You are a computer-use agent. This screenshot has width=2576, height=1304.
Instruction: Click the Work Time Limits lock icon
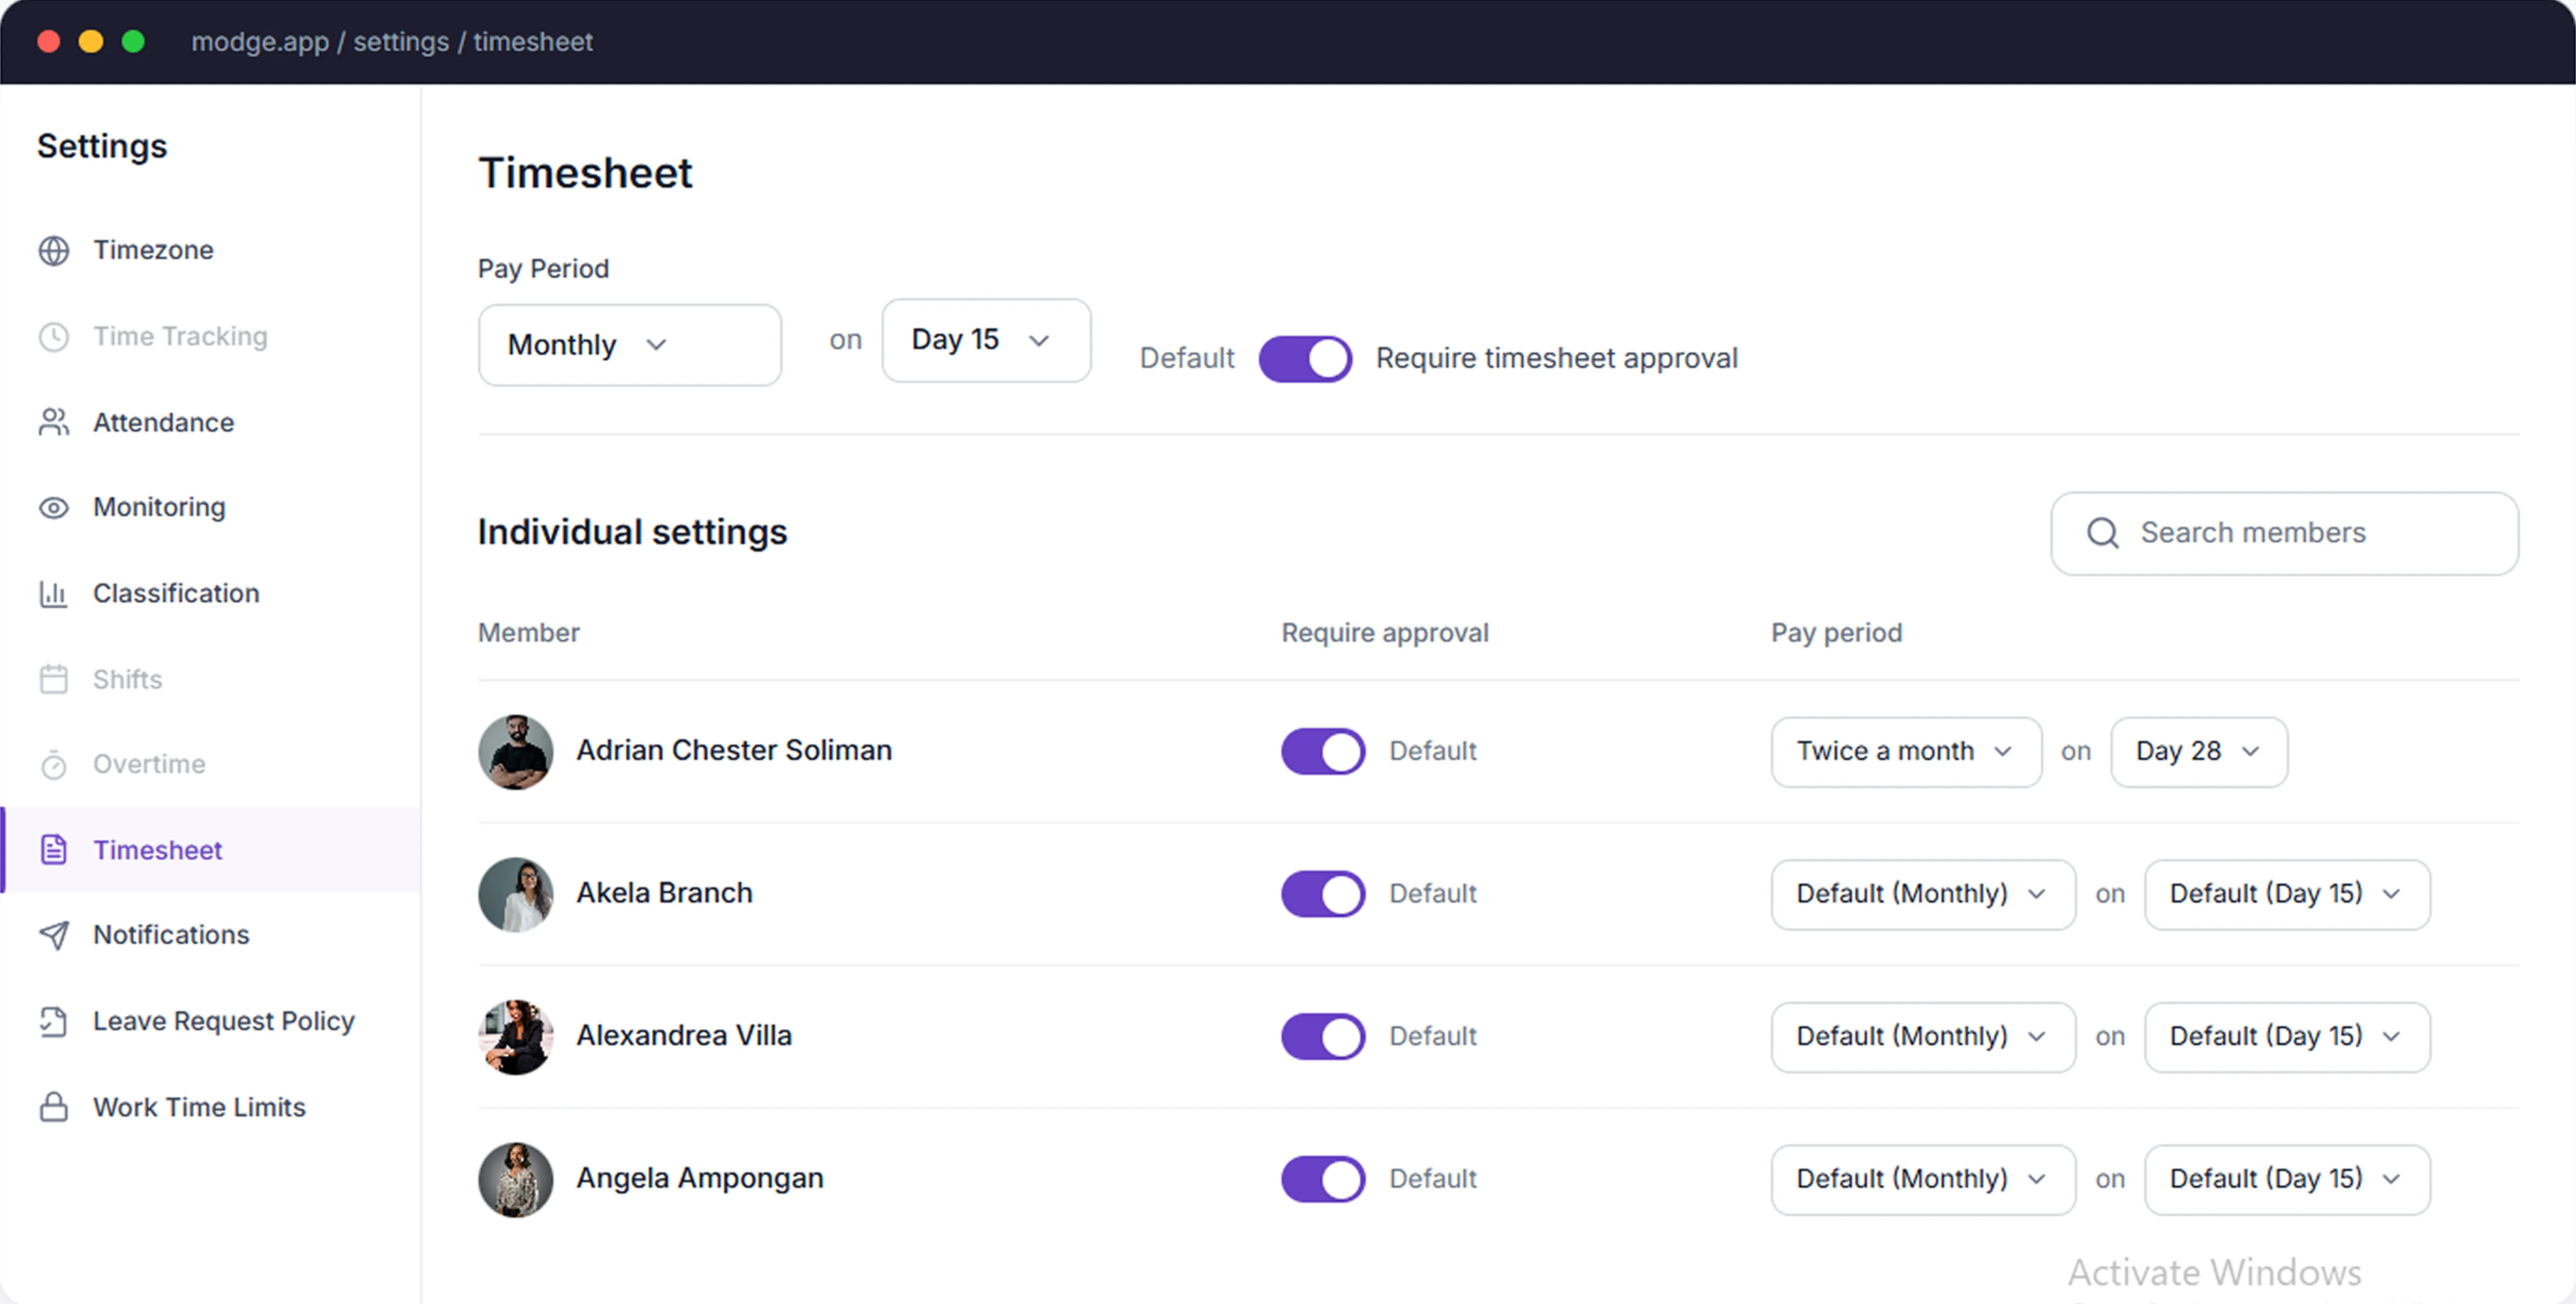[54, 1107]
